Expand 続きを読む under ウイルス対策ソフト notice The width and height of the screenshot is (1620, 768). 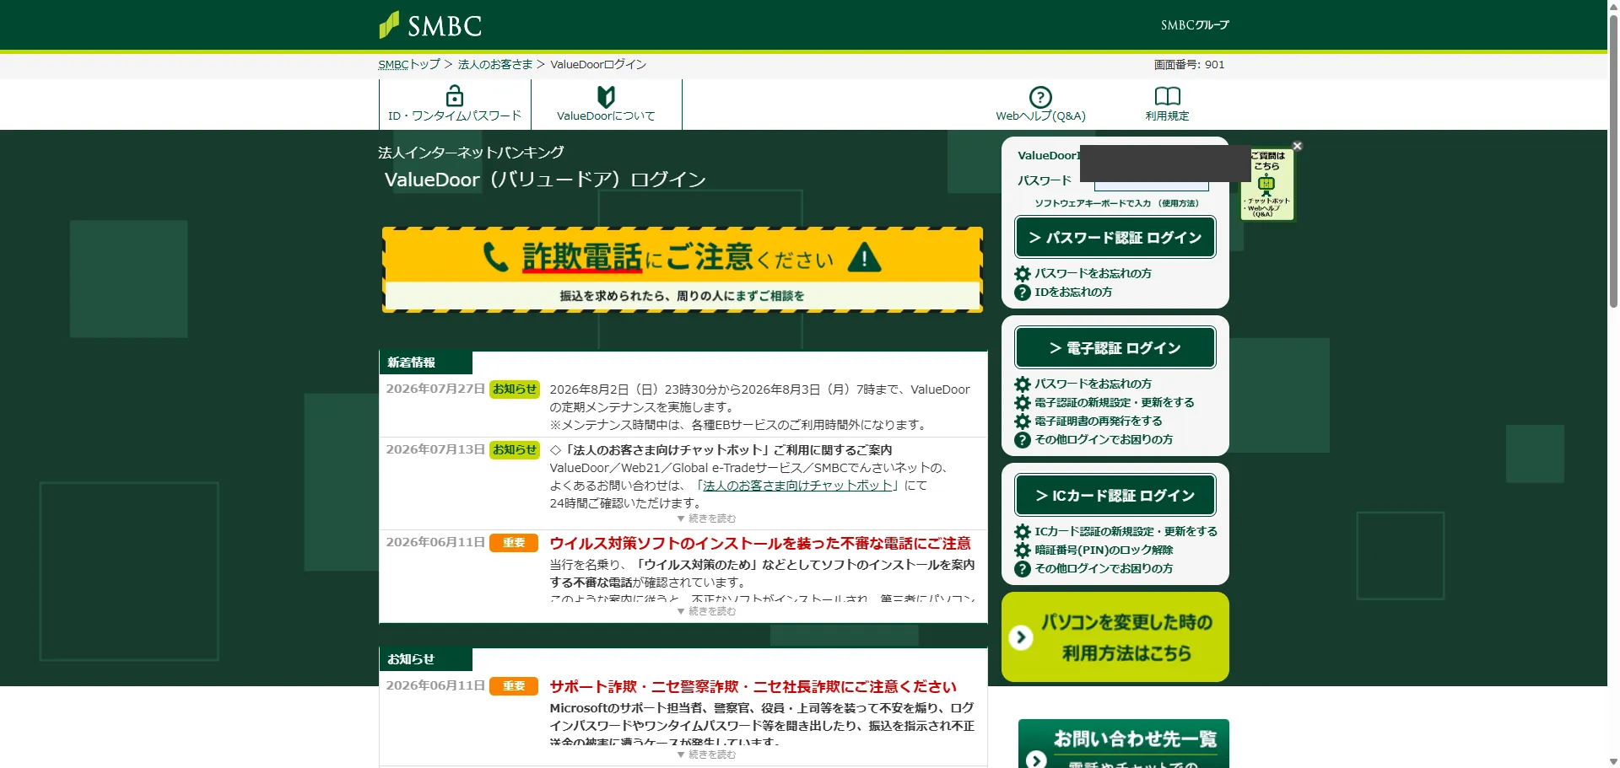click(706, 611)
